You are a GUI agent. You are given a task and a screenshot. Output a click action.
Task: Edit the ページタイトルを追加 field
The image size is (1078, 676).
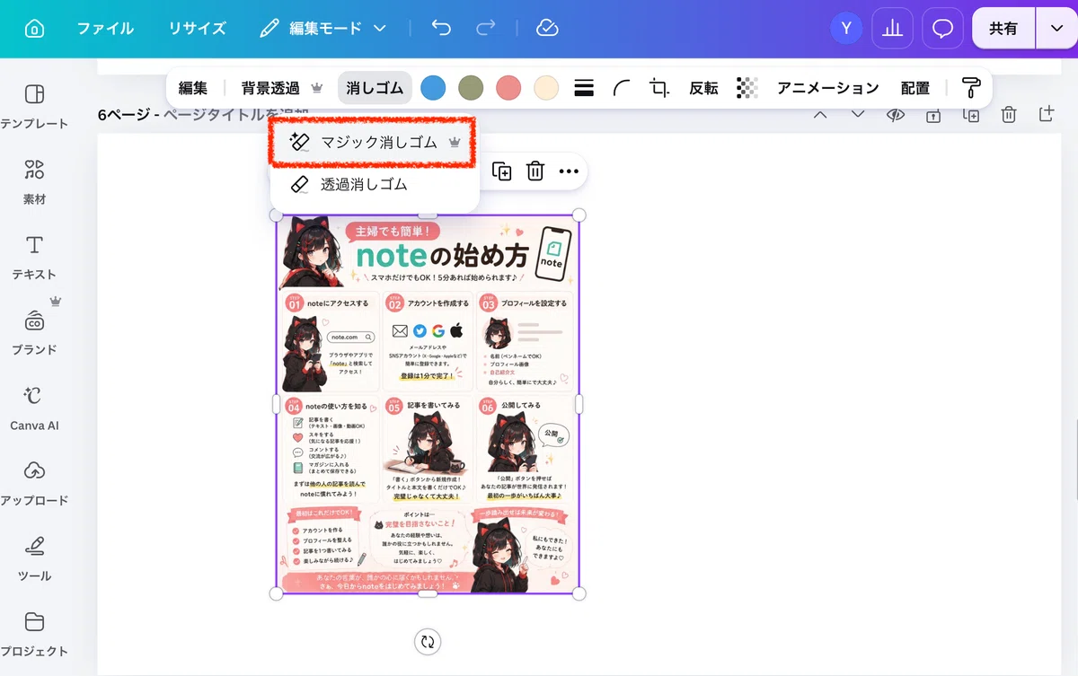(235, 115)
